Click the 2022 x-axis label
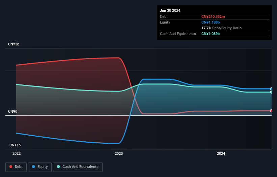The image size is (277, 177). [17, 153]
